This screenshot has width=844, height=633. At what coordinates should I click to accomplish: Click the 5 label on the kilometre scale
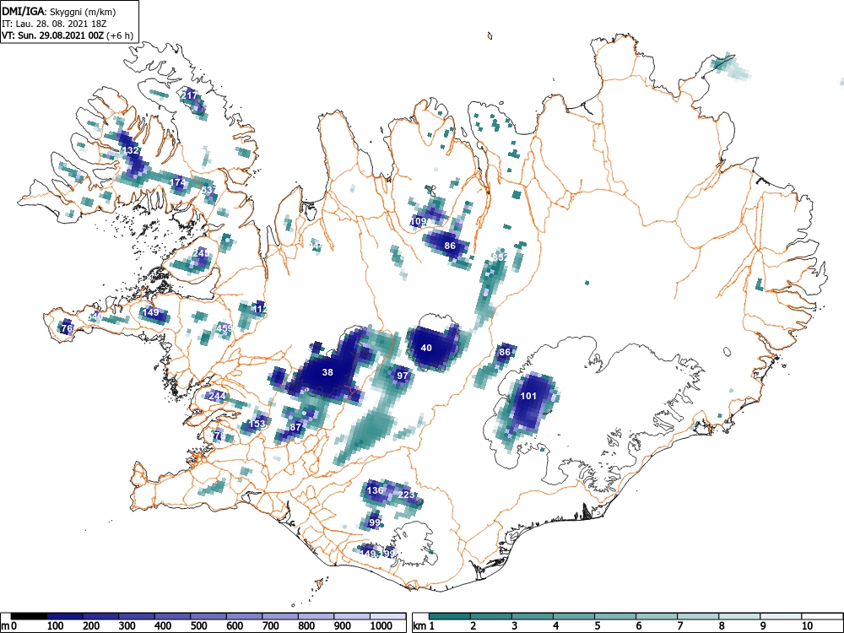[597, 626]
